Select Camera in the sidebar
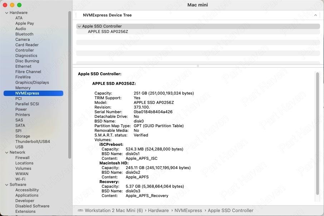Image resolution: width=324 pixels, height=216 pixels. point(23,39)
